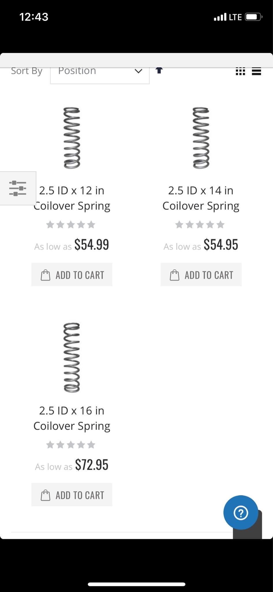This screenshot has width=273, height=592.
Task: Add 2.5 ID x 12 in spring to cart
Action: point(72,275)
